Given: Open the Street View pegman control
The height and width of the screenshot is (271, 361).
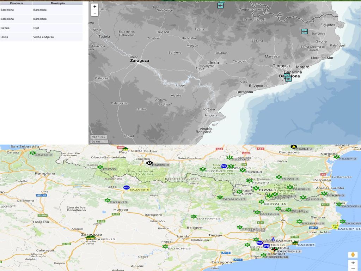Looking at the screenshot, I should point(353,255).
